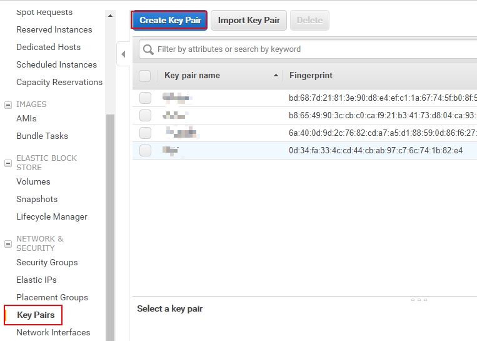Collapse the IMAGES section in sidebar
Viewport: 477px width, 341px height.
(8, 105)
